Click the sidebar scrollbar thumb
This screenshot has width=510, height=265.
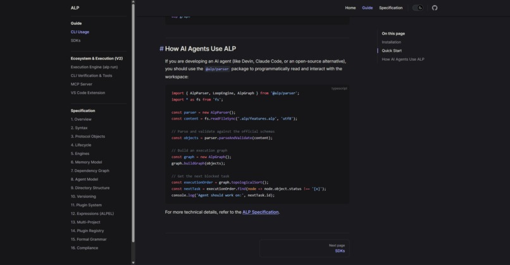133,123
